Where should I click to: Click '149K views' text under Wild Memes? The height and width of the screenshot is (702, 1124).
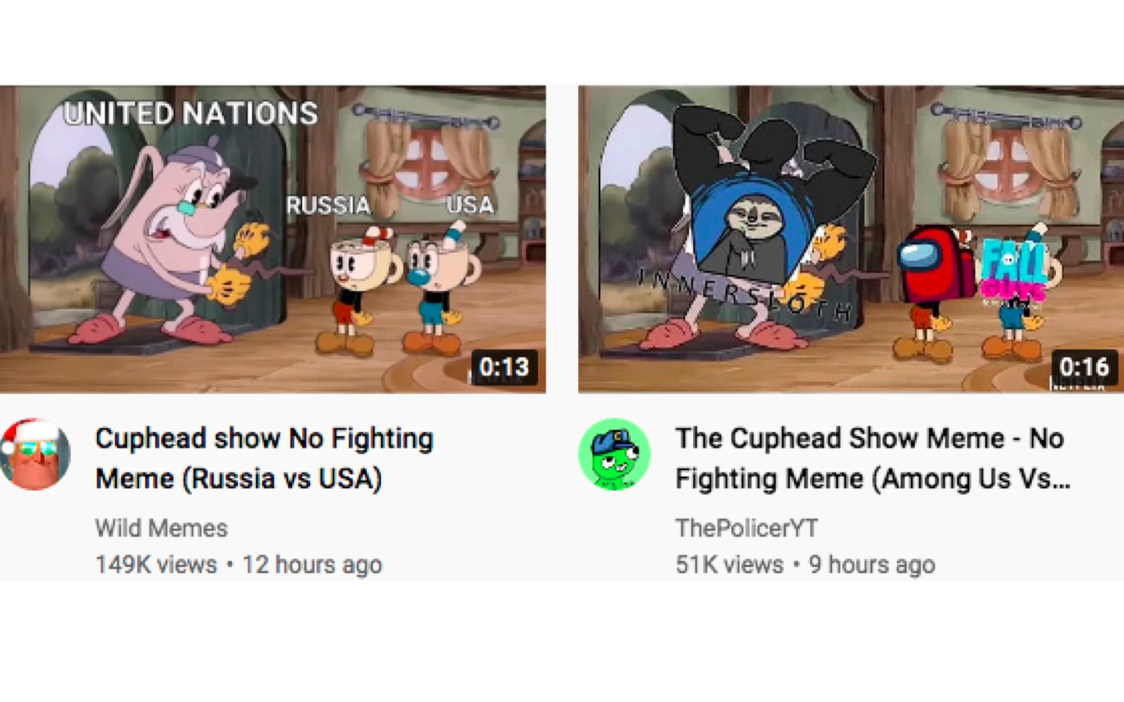coord(156,565)
